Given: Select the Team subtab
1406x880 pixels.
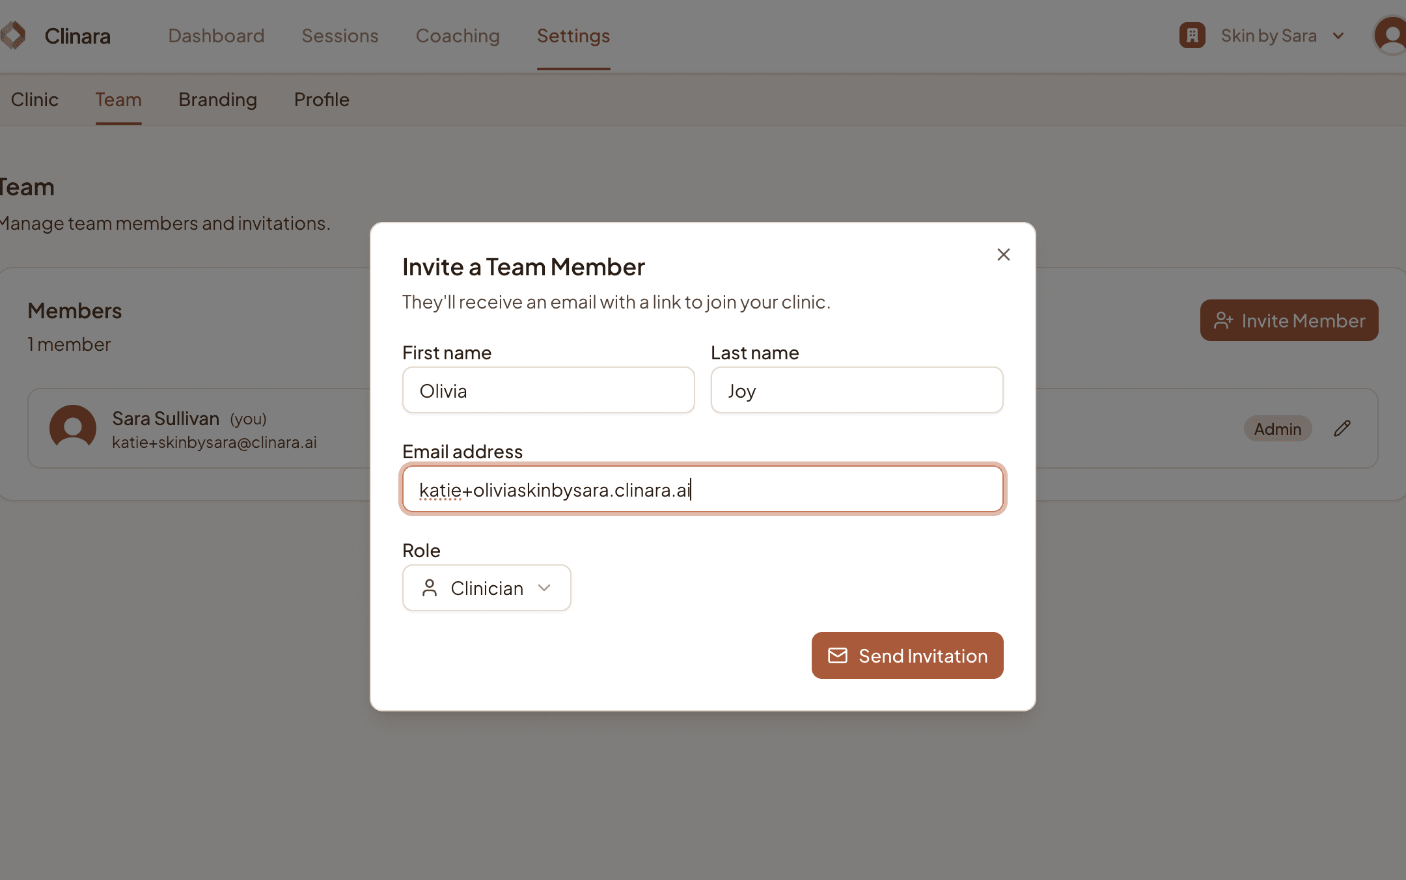Looking at the screenshot, I should point(118,100).
